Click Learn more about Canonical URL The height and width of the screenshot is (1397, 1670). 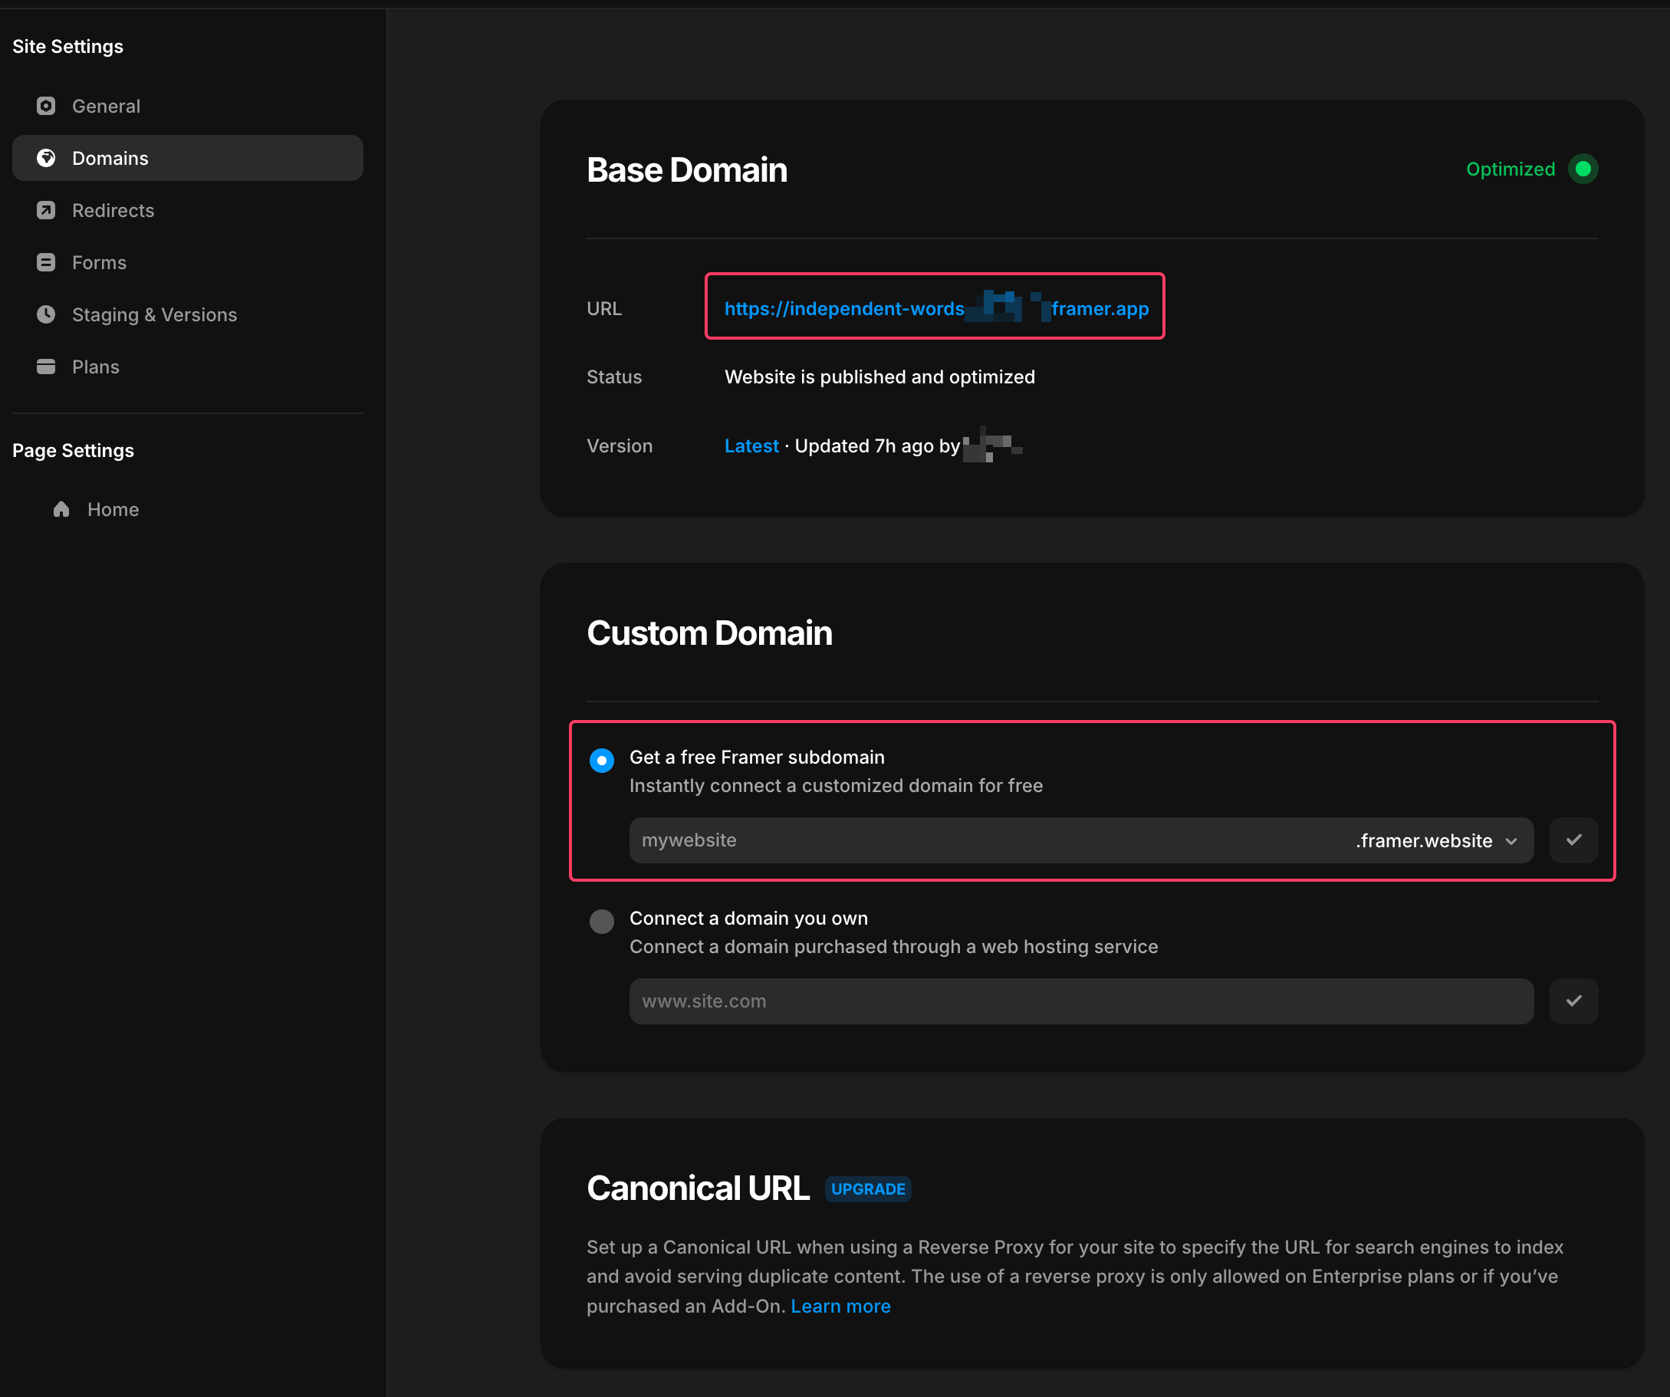(840, 1306)
